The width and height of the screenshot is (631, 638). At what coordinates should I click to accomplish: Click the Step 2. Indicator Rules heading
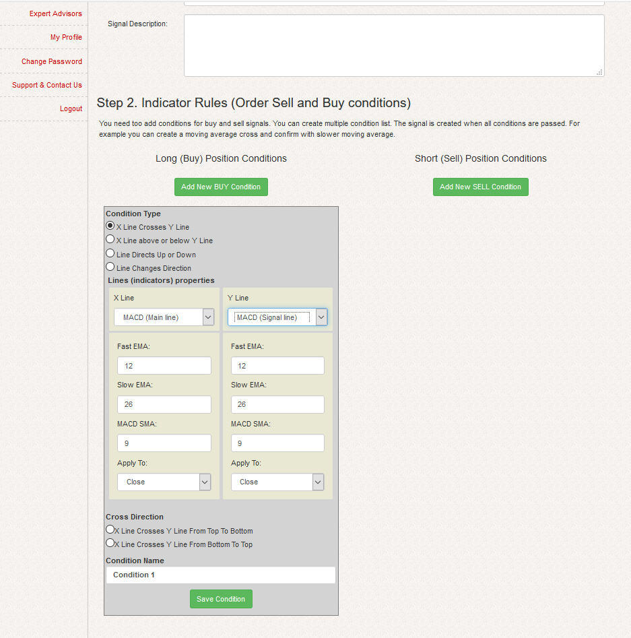253,103
